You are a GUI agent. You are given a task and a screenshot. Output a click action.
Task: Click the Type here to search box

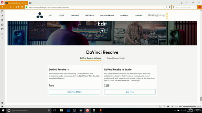tap(29, 110)
